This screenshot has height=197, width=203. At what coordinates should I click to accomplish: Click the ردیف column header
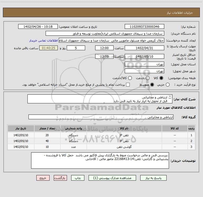[191, 128]
